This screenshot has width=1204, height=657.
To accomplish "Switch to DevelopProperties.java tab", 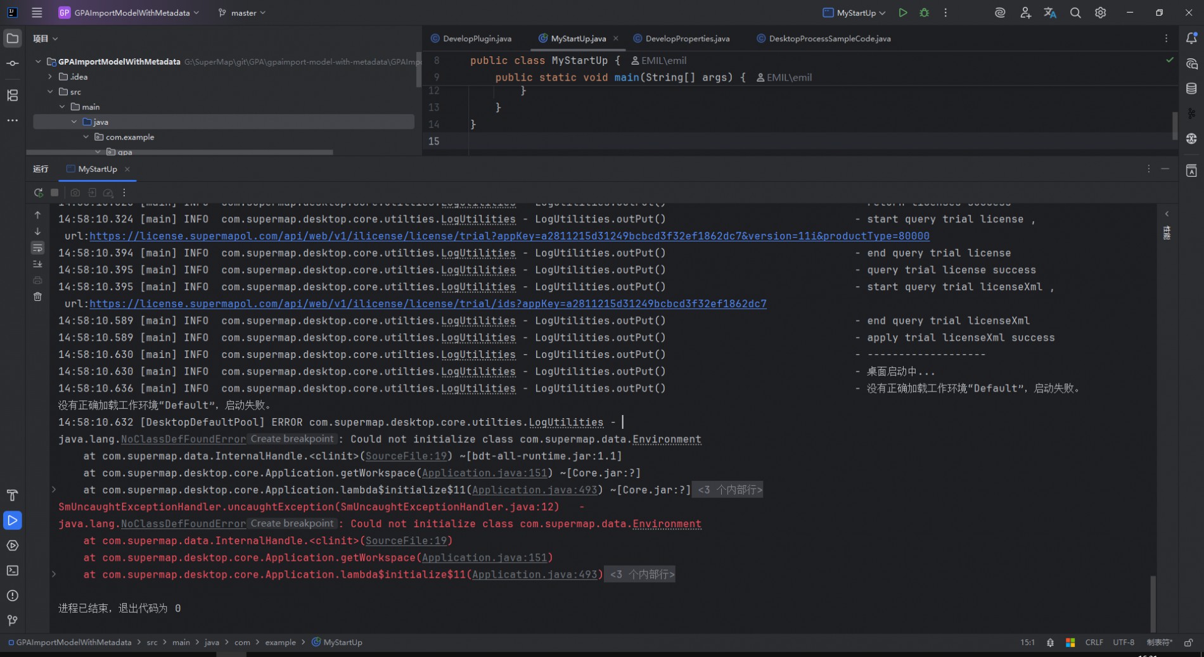I will pos(687,39).
